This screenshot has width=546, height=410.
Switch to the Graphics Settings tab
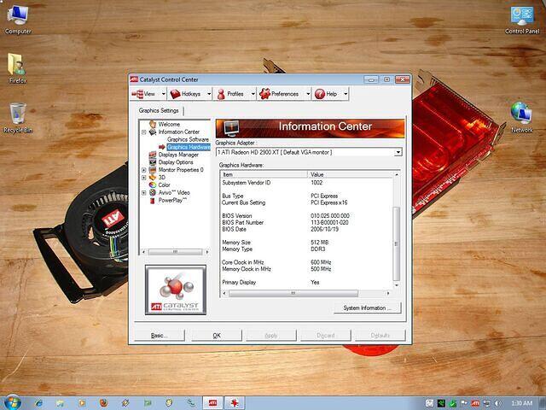coord(159,110)
